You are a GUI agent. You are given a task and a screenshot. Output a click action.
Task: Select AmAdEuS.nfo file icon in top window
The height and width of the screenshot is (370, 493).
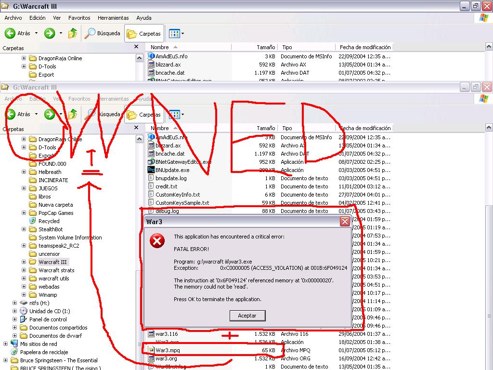pyautogui.click(x=151, y=56)
